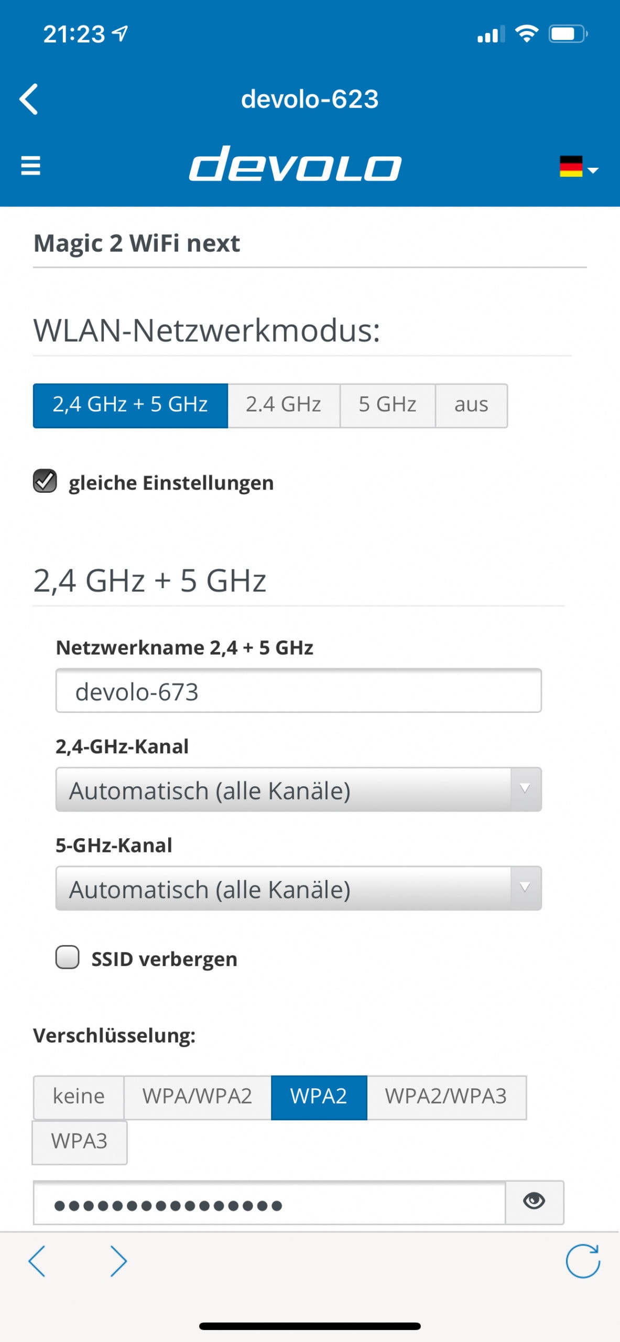This screenshot has width=620, height=1342.
Task: Click the German flag language icon
Action: [570, 167]
